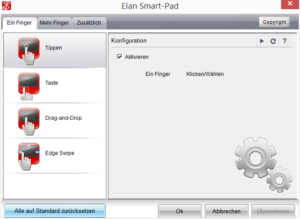Click the Abbrechen button
This screenshot has height=219, width=300.
tap(227, 211)
